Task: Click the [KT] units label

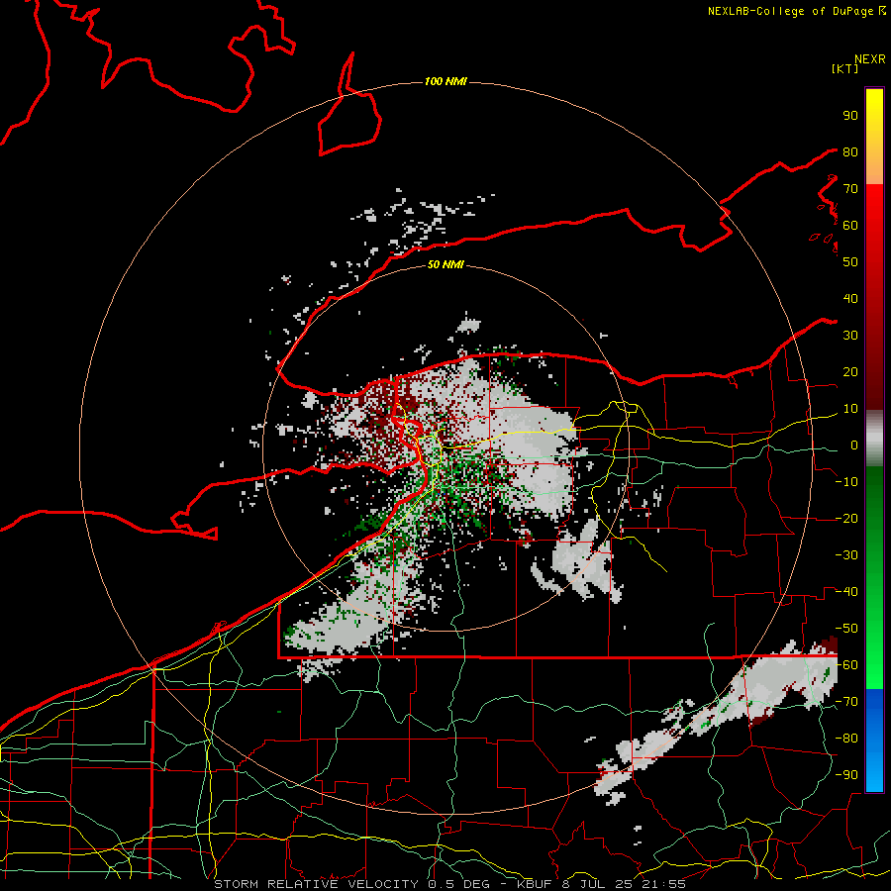Action: click(x=844, y=68)
